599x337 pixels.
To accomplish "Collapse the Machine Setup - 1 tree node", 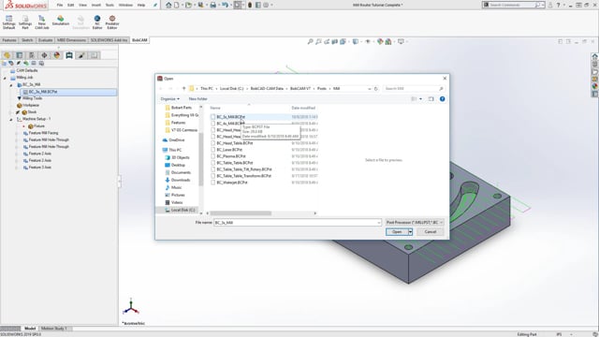I will point(11,119).
